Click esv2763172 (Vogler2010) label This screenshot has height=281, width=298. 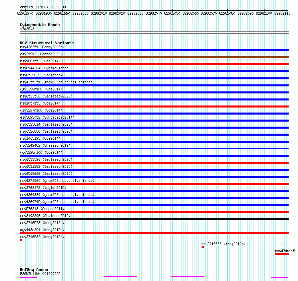43,188
